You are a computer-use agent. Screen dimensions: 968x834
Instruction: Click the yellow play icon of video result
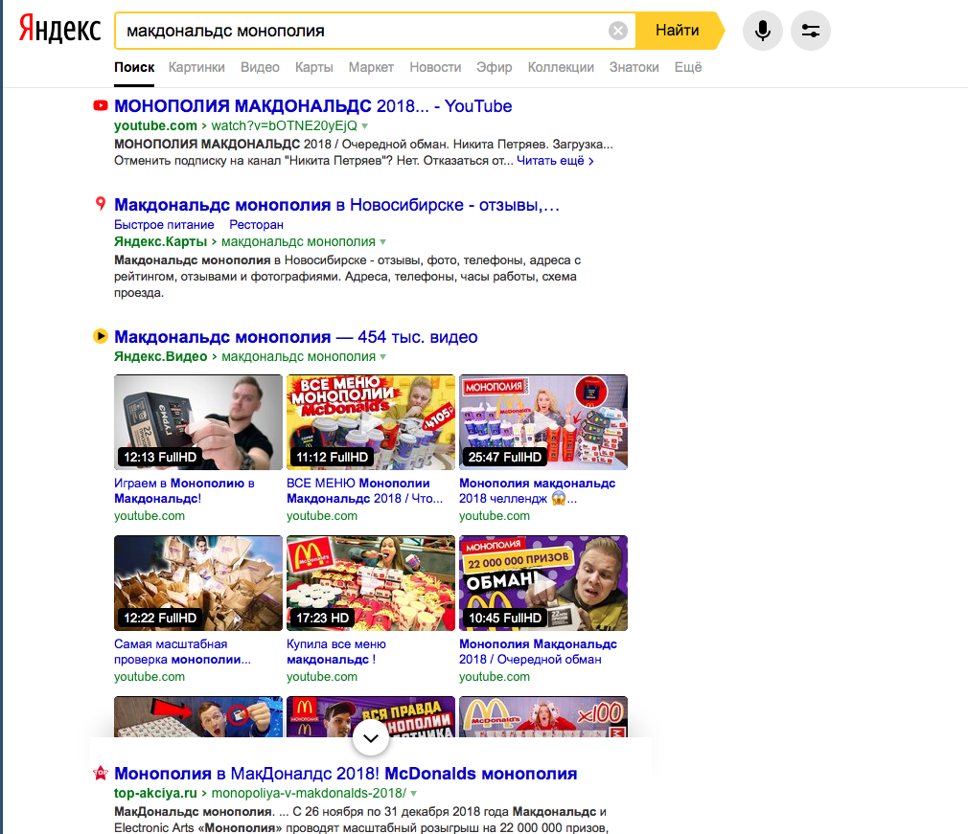click(100, 335)
